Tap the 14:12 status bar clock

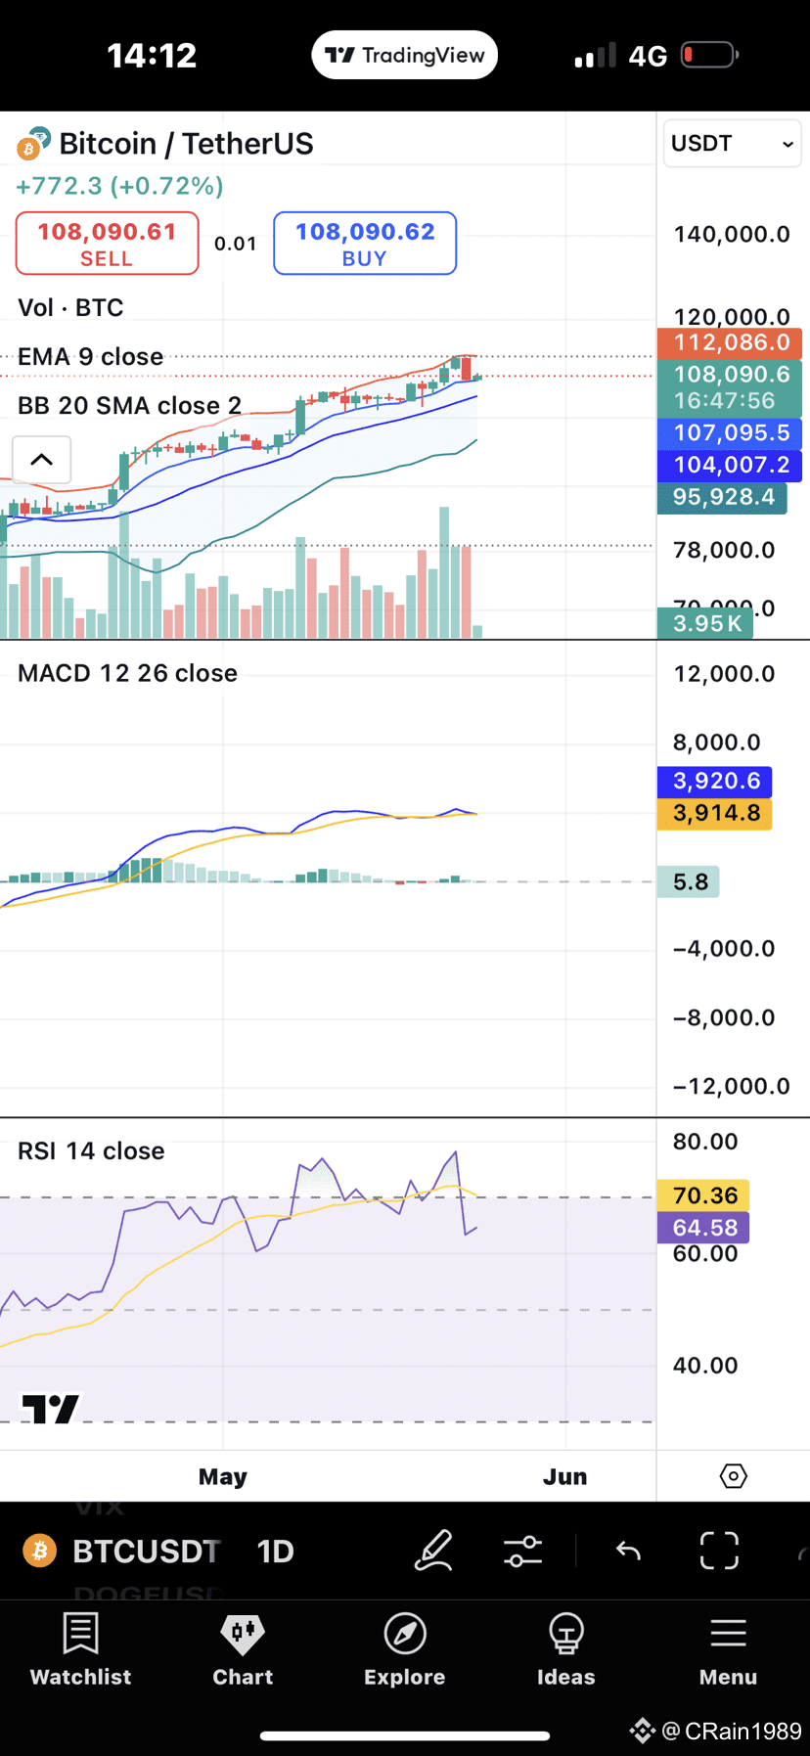pos(152,56)
